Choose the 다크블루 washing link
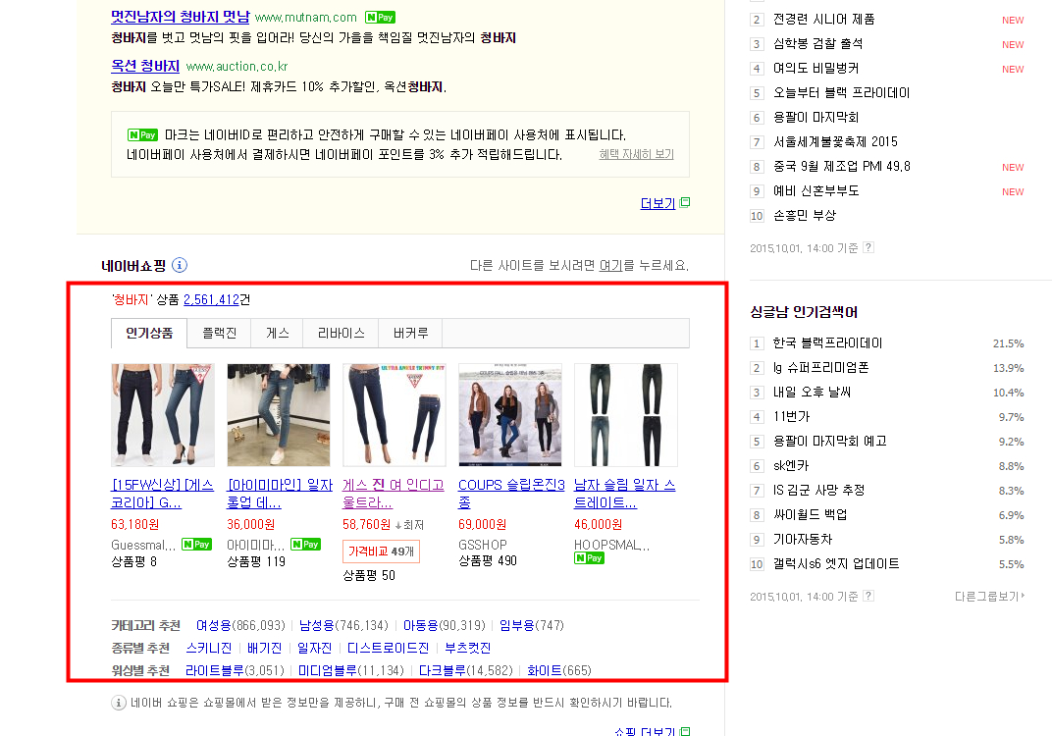This screenshot has height=736, width=1052. click(x=443, y=670)
